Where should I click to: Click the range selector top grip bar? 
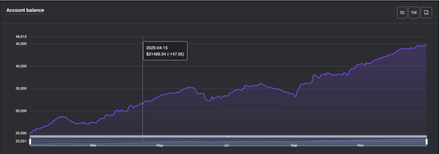tap(228, 136)
